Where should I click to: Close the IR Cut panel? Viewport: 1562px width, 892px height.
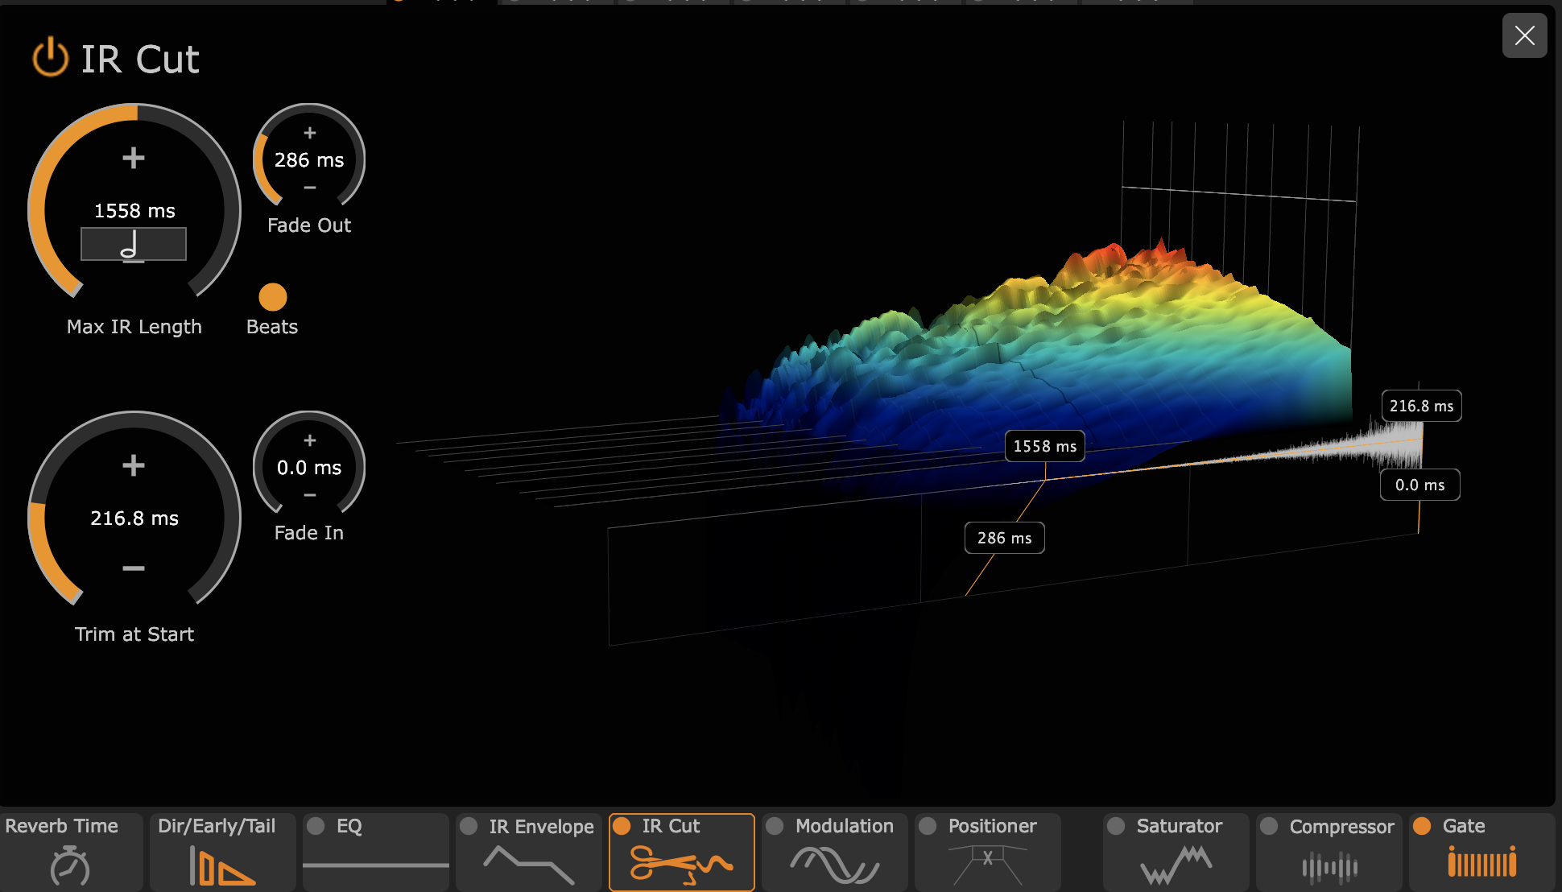pos(1524,35)
